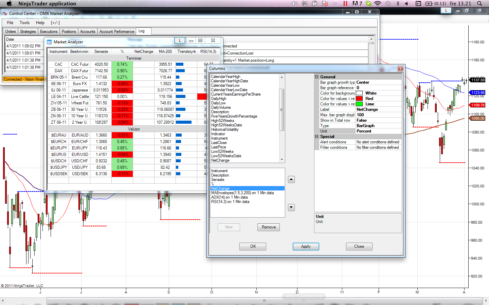
Task: Click the NinjaTrader icon in Control Center title
Action: (x=5, y=14)
